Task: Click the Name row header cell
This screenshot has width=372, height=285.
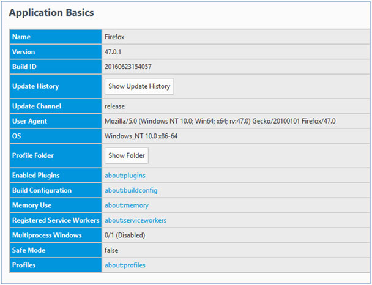Action: [21, 37]
